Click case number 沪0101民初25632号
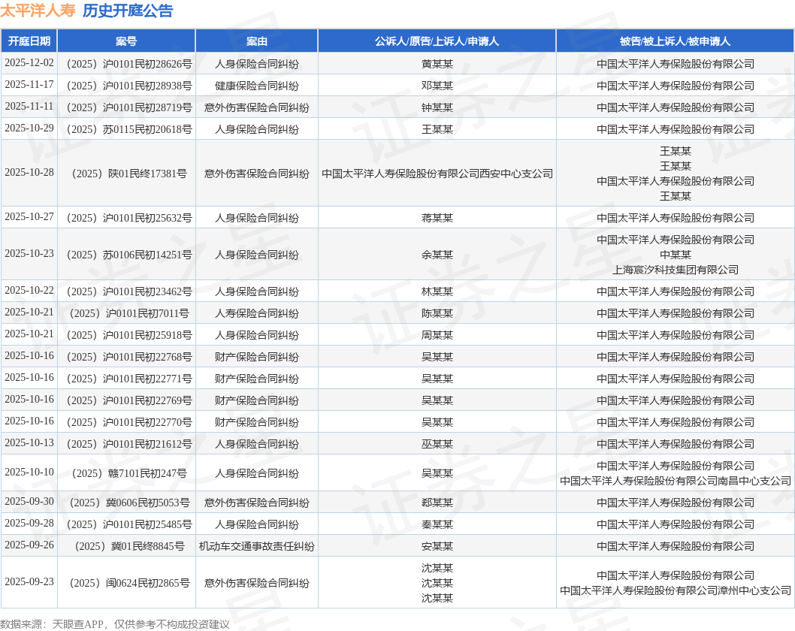 coord(129,218)
